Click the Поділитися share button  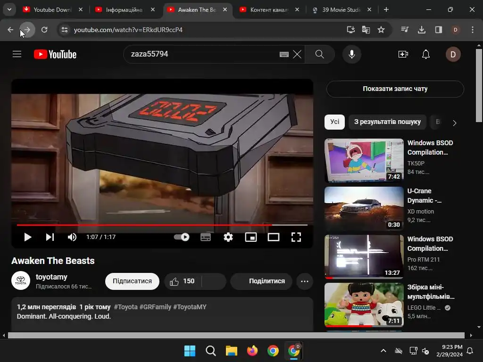pyautogui.click(x=261, y=281)
